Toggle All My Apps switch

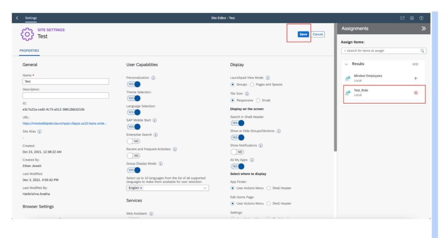238,166
